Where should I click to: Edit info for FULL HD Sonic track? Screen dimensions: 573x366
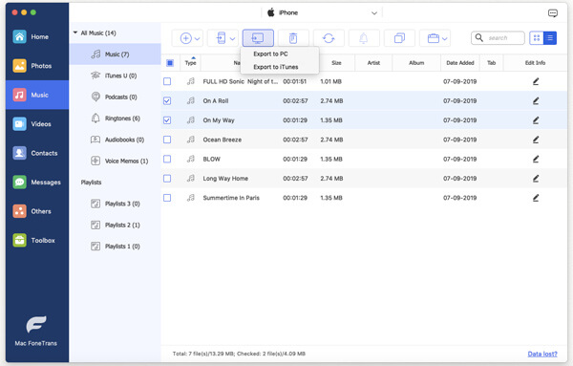click(x=536, y=81)
